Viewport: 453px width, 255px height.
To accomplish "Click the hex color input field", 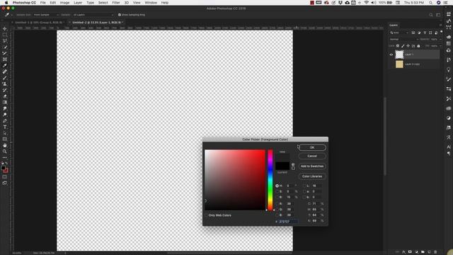I will [288, 222].
